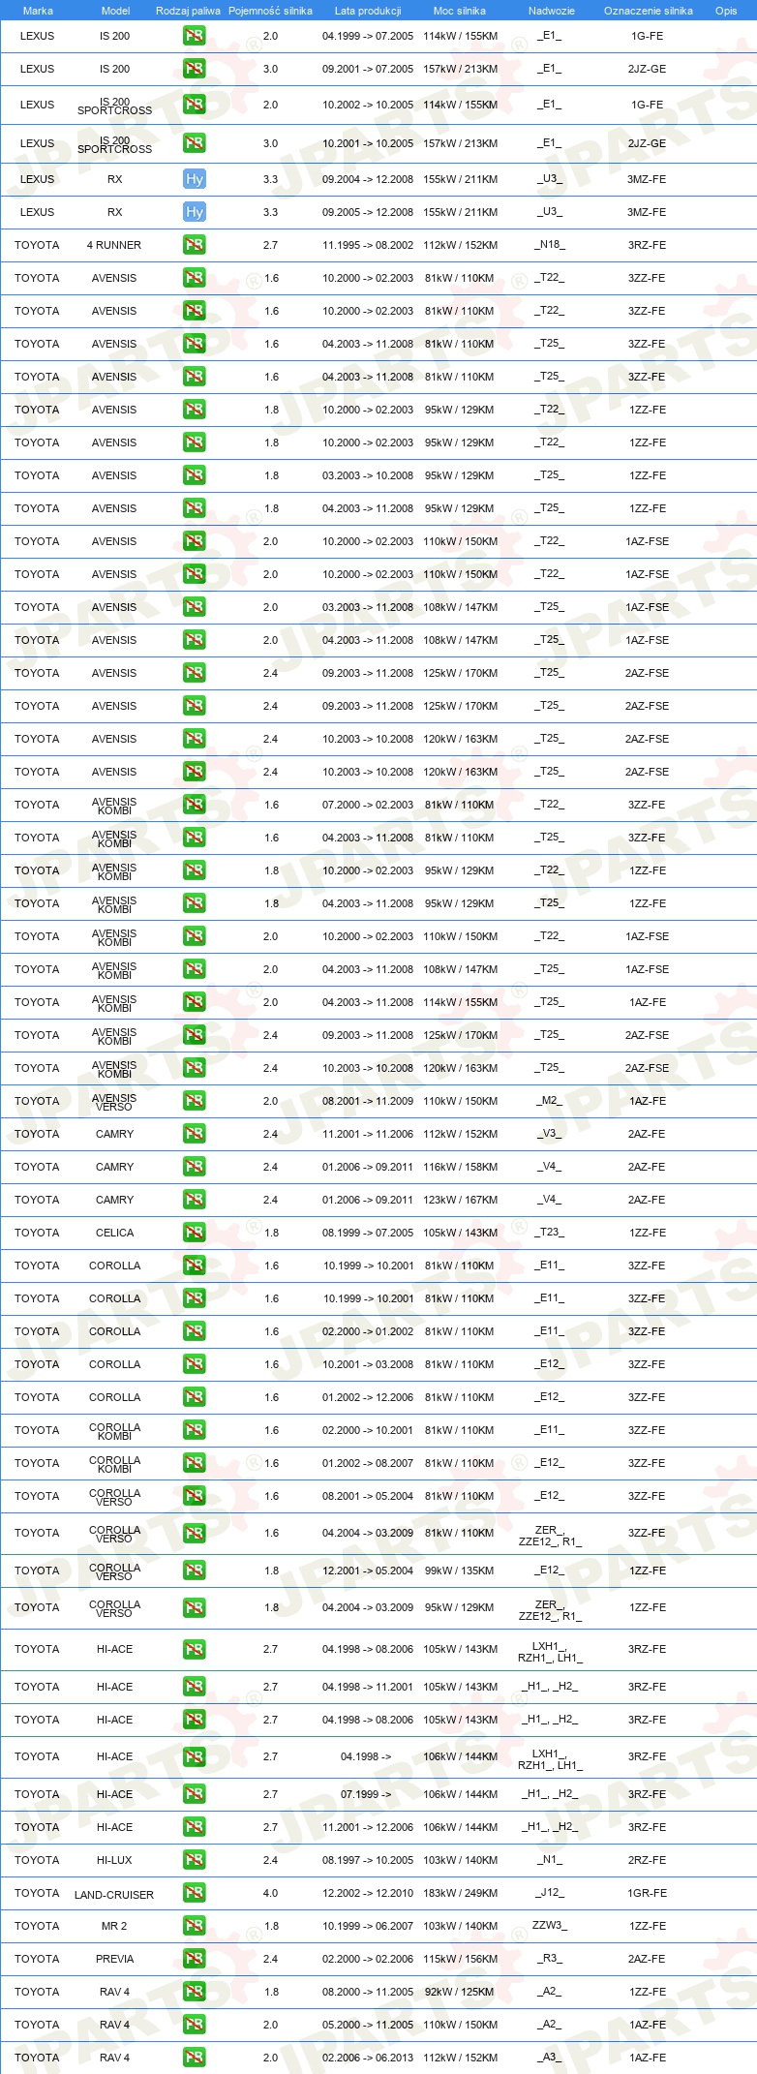Click the 4 RUNNER model name
Image resolution: width=757 pixels, height=2074 pixels.
(x=114, y=245)
